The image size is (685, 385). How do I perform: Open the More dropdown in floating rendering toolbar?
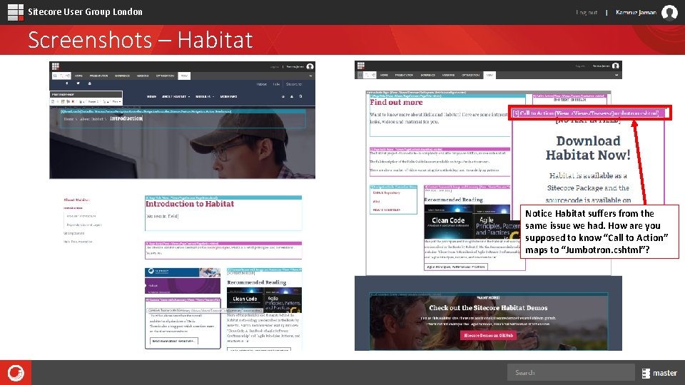coord(116,101)
